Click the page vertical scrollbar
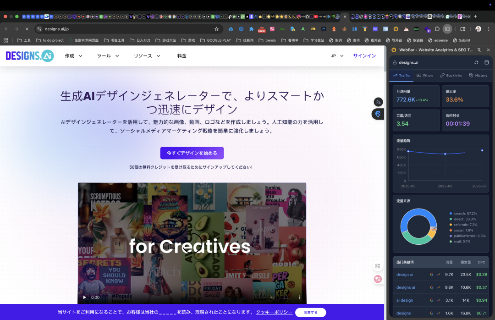The image size is (495, 320). tap(385, 58)
